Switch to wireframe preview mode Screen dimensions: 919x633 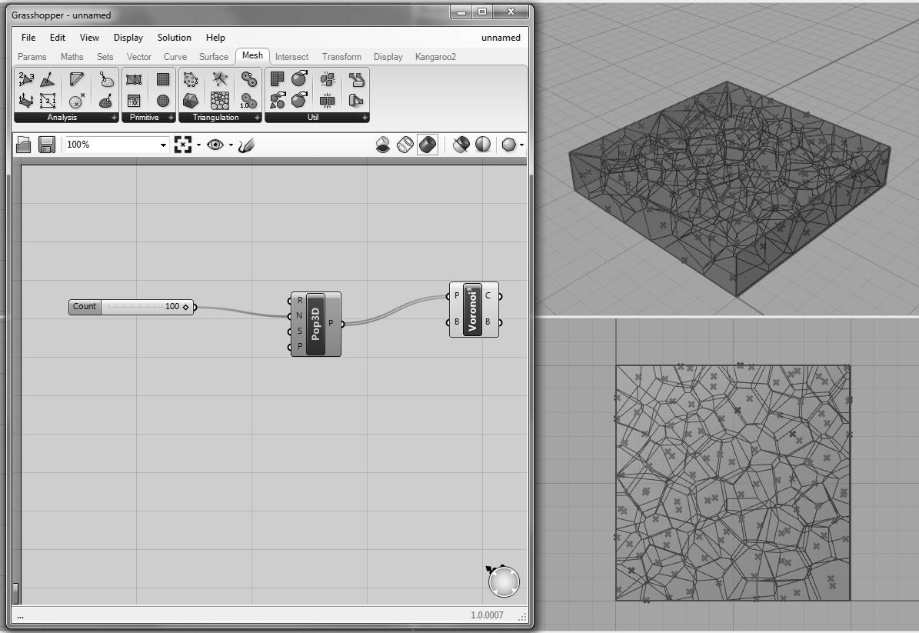click(405, 145)
